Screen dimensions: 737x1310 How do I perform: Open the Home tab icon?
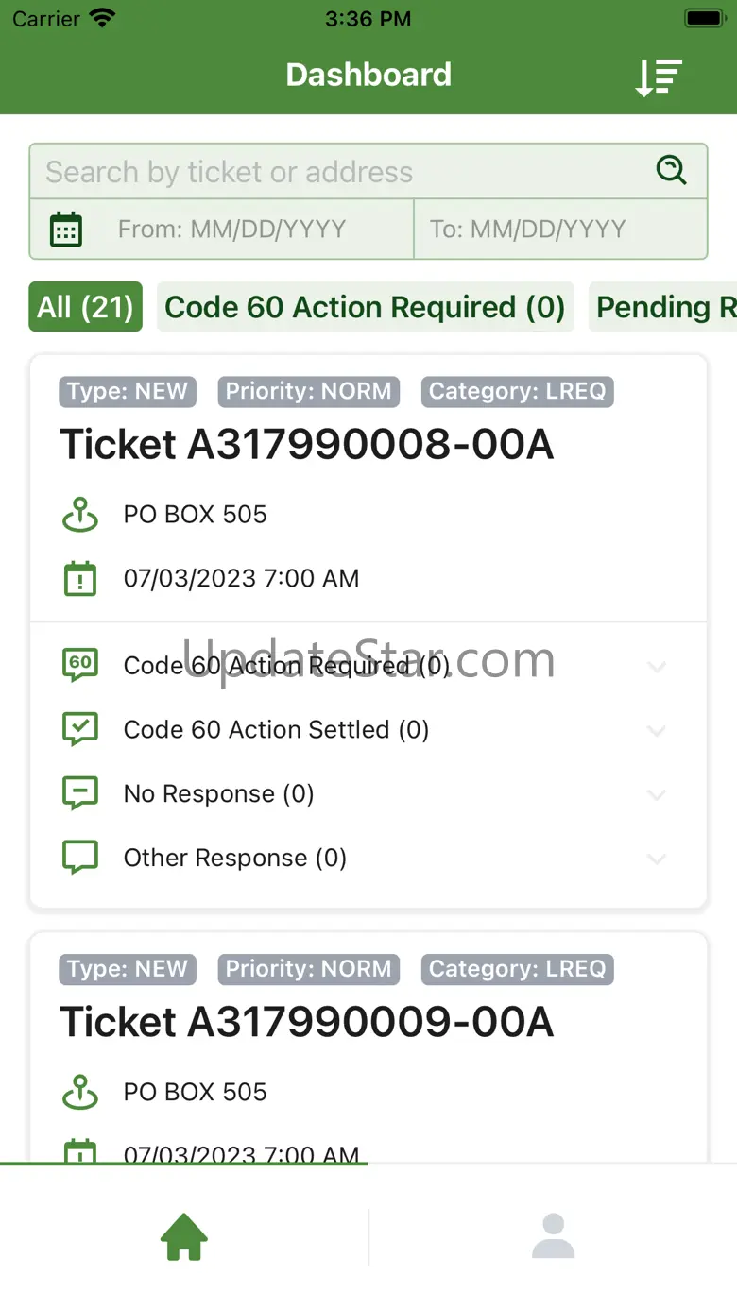[x=184, y=1236]
